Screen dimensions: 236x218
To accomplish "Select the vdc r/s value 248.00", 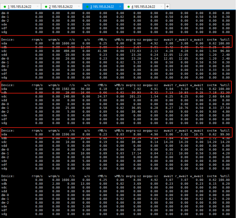I will (x=69, y=96).
